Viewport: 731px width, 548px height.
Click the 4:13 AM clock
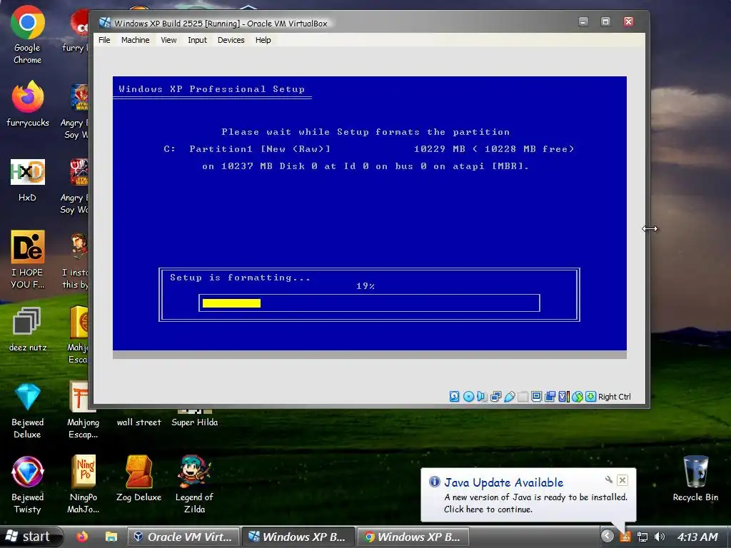coord(697,537)
